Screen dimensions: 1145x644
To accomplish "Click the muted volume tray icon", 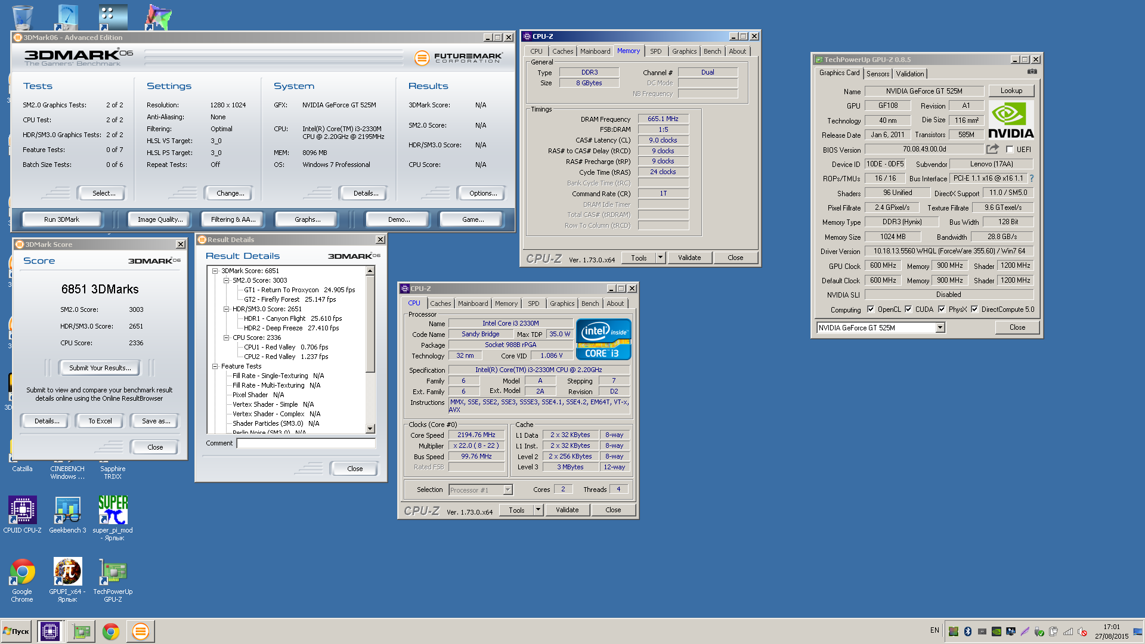I will pos(1082,631).
